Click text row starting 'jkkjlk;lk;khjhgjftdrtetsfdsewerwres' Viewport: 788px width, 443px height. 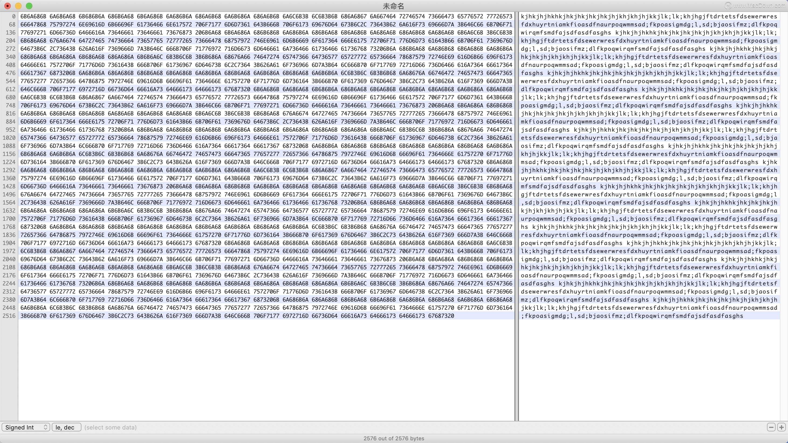[649, 308]
